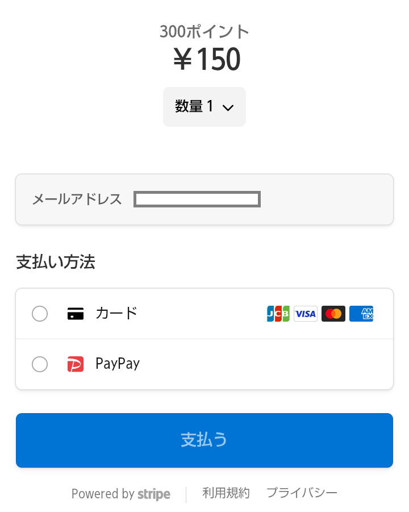The image size is (409, 512).
Task: Select the PayPay radio button
Action: point(40,364)
